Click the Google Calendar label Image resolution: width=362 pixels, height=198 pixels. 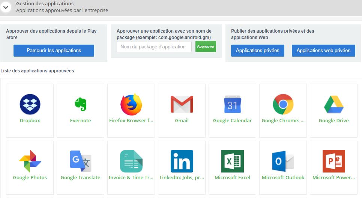click(232, 121)
